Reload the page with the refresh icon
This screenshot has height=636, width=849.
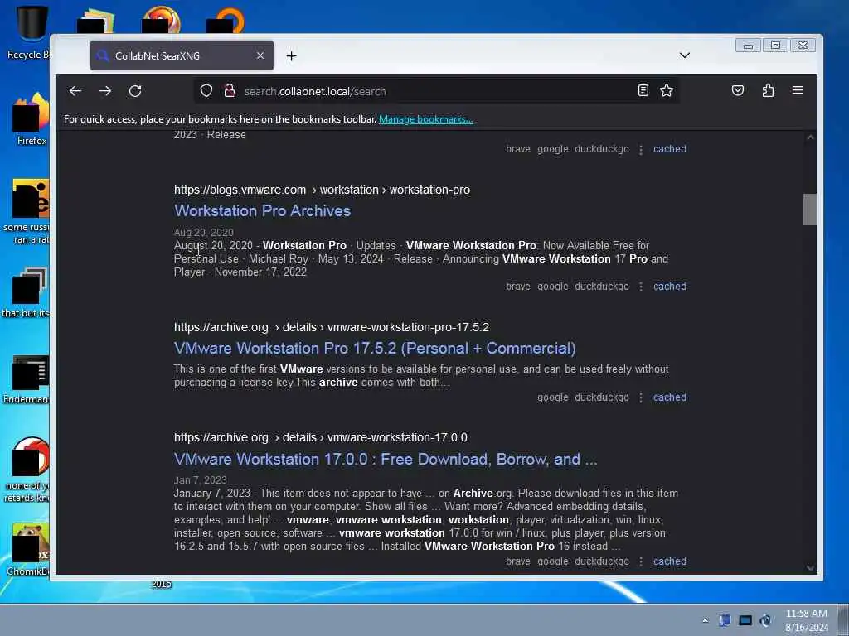pos(135,91)
